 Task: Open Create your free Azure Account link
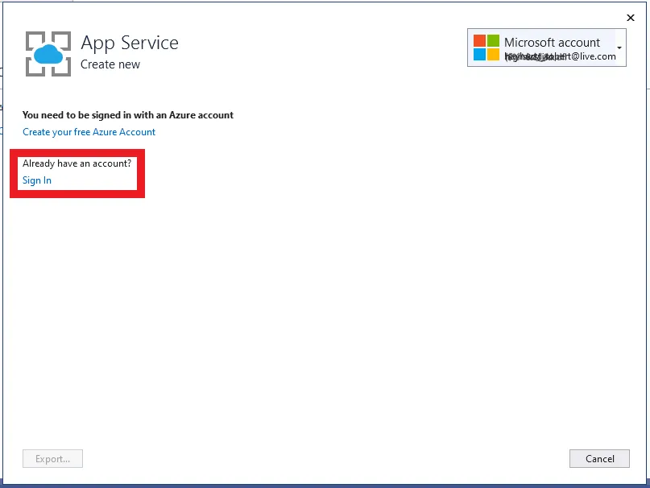(89, 132)
